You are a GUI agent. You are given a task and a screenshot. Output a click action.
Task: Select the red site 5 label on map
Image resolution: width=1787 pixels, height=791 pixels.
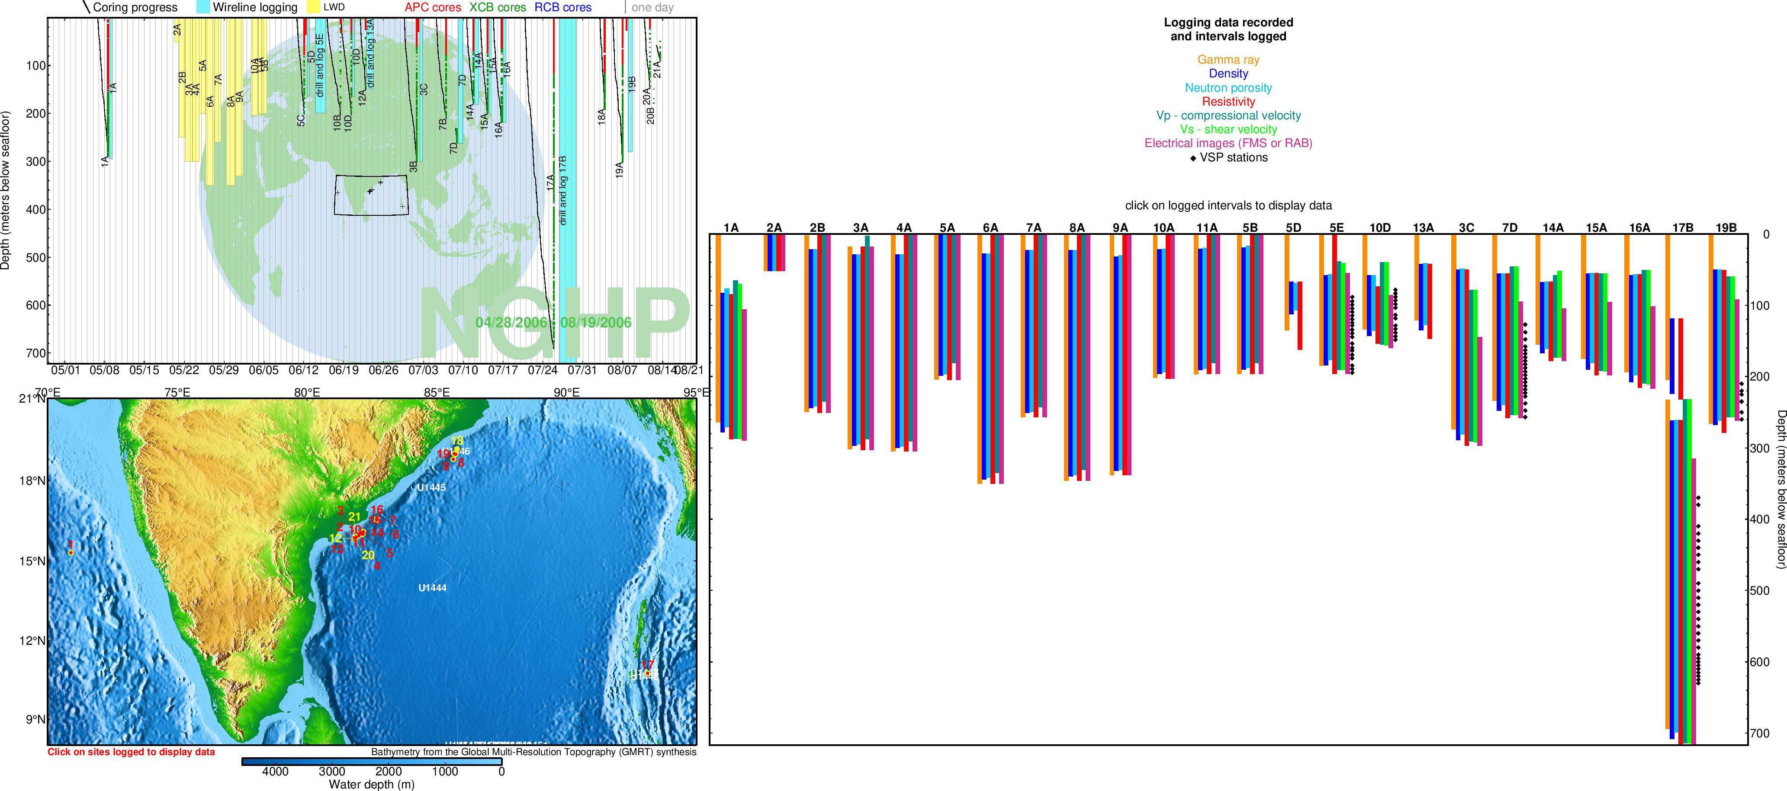(x=390, y=553)
